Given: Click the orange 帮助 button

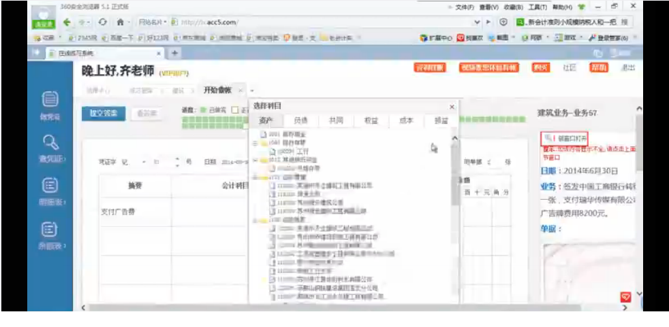Looking at the screenshot, I should [599, 68].
